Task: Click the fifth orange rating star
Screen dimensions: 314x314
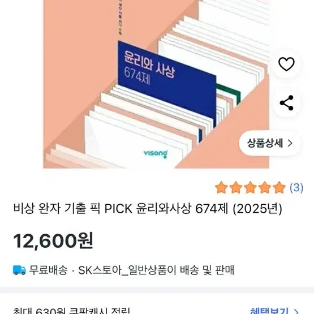Action: (x=279, y=187)
